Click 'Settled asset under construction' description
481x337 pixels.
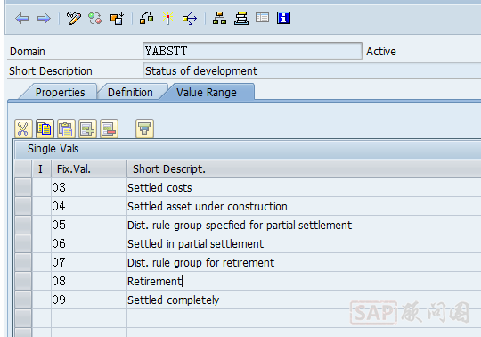click(208, 207)
